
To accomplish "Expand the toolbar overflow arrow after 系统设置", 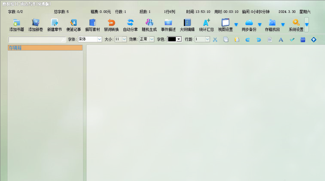I will [307, 25].
